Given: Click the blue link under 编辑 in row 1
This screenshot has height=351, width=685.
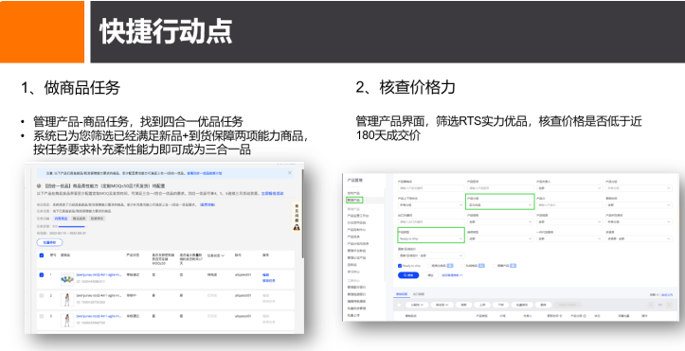Looking at the screenshot, I should coord(269,281).
